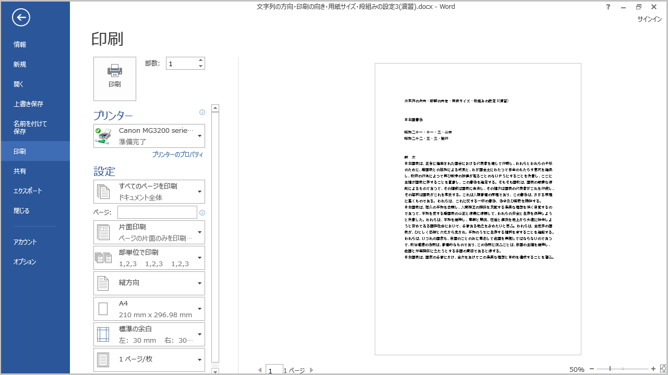Open プリンターのプロパティ link

(177, 155)
